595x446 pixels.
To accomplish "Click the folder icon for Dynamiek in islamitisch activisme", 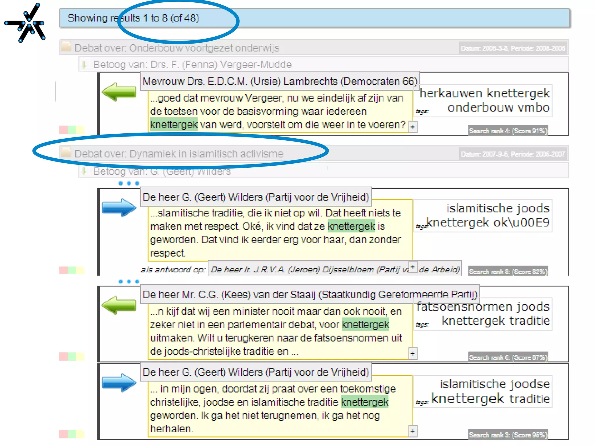I will pyautogui.click(x=66, y=152).
